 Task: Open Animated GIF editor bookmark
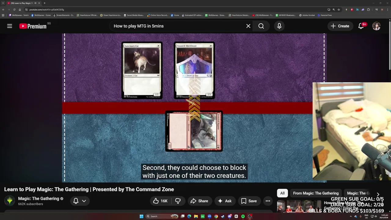[x=192, y=15]
